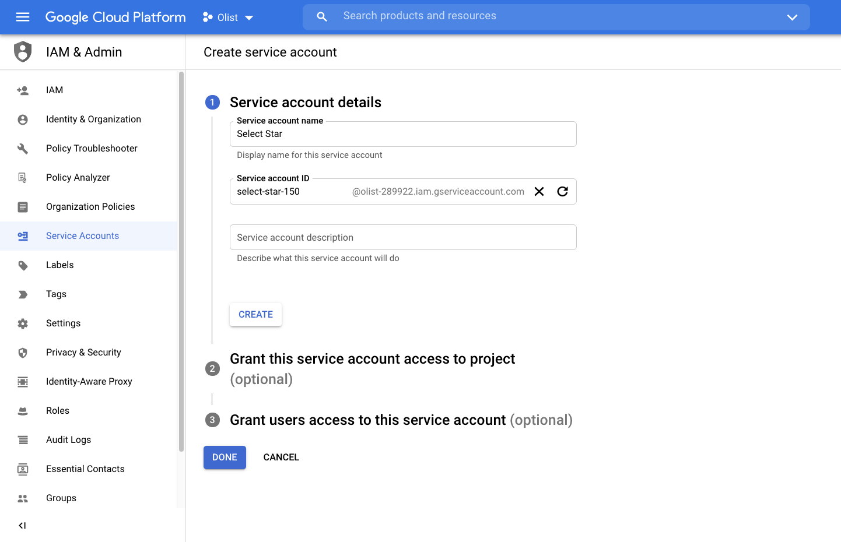Screen dimensions: 841x542
Task: Click the Policy Analyzer document icon
Action: click(23, 178)
